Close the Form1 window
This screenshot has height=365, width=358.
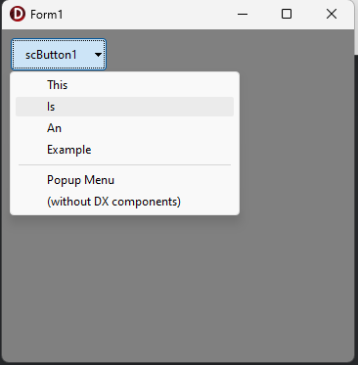(332, 14)
